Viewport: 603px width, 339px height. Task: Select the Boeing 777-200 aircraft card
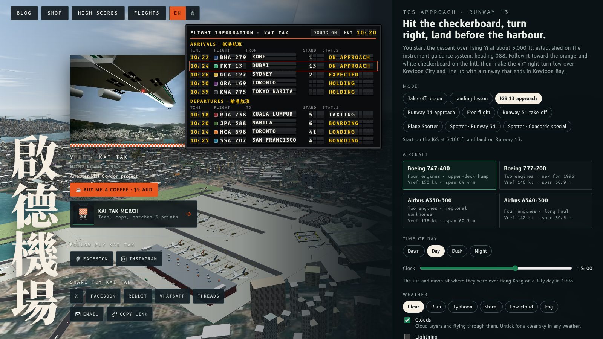546,175
